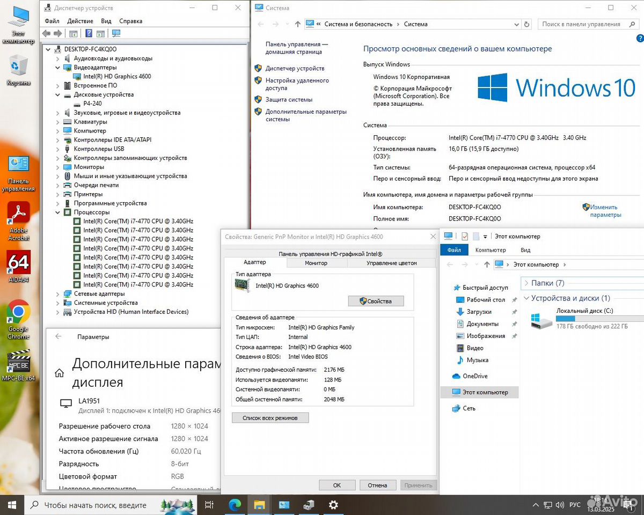Open the Этот компьютер desktop icon
The image size is (644, 515).
click(x=18, y=24)
